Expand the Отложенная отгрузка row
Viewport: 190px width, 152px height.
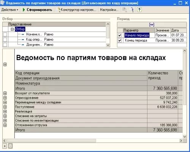tap(5, 125)
